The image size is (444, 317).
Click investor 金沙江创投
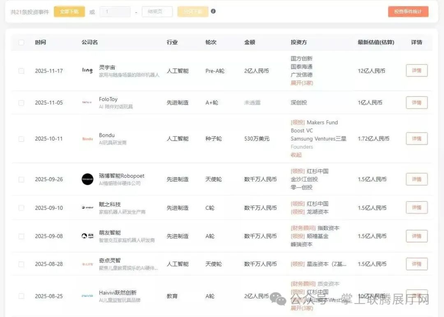point(304,179)
